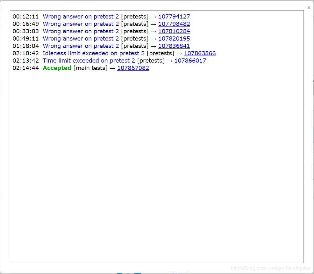The width and height of the screenshot is (314, 274).
Task: Click 'Wrong answer on pretest 2' at 01:18:04
Action: pos(81,46)
